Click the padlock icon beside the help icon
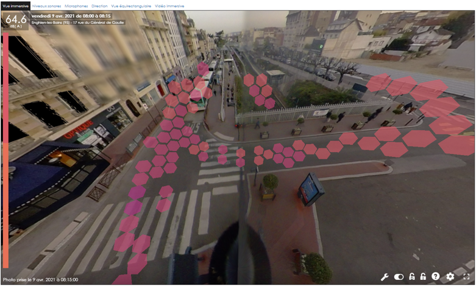 tap(423, 276)
